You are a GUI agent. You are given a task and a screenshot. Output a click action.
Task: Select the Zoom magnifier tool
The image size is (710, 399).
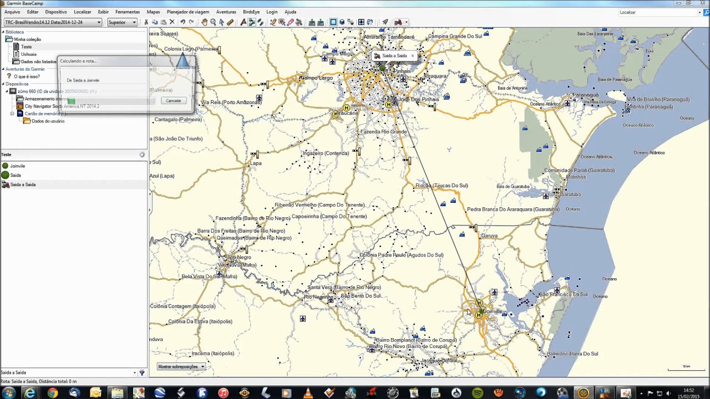[213, 22]
